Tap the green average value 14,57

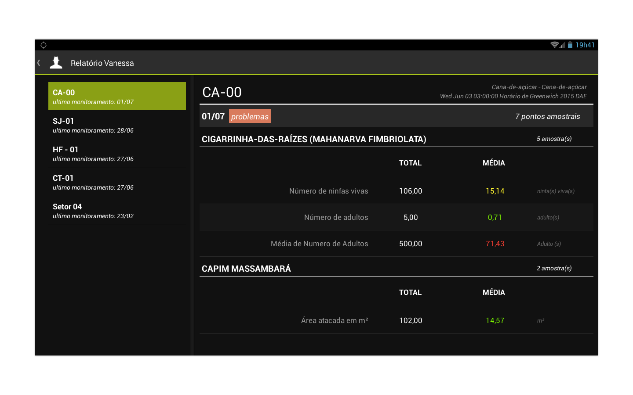click(x=495, y=320)
